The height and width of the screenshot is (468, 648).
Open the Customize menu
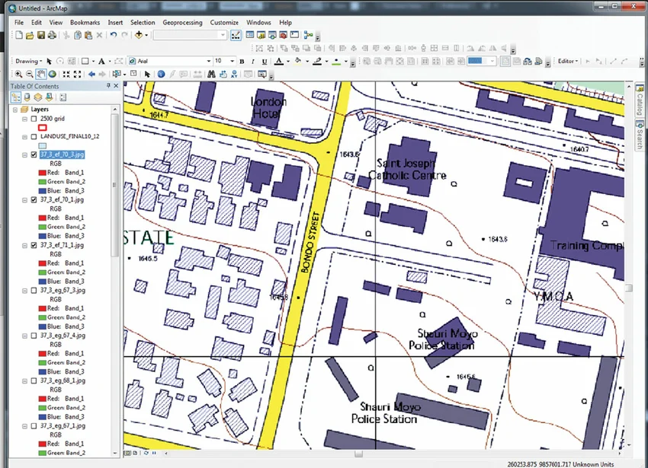[224, 22]
